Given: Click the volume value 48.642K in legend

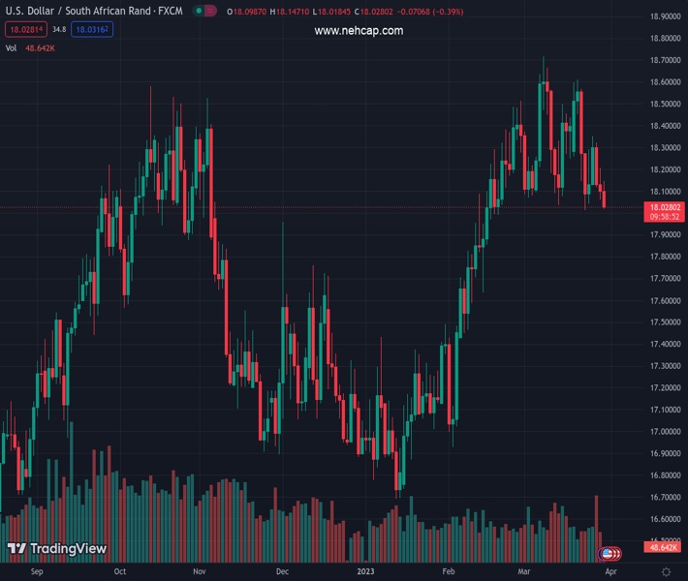Looking at the screenshot, I should tap(40, 48).
